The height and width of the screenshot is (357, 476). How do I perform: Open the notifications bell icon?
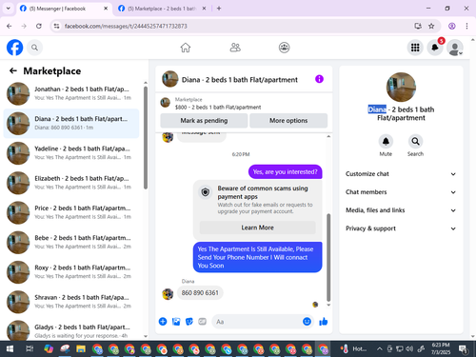pyautogui.click(x=435, y=48)
